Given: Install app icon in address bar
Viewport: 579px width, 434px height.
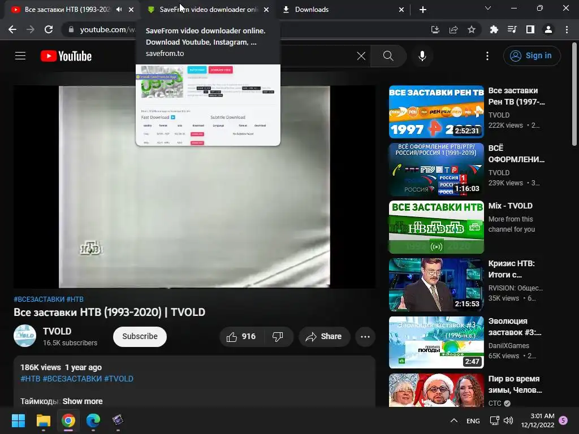Looking at the screenshot, I should (435, 29).
